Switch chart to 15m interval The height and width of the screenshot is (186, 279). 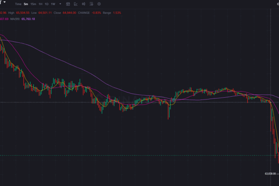click(33, 4)
